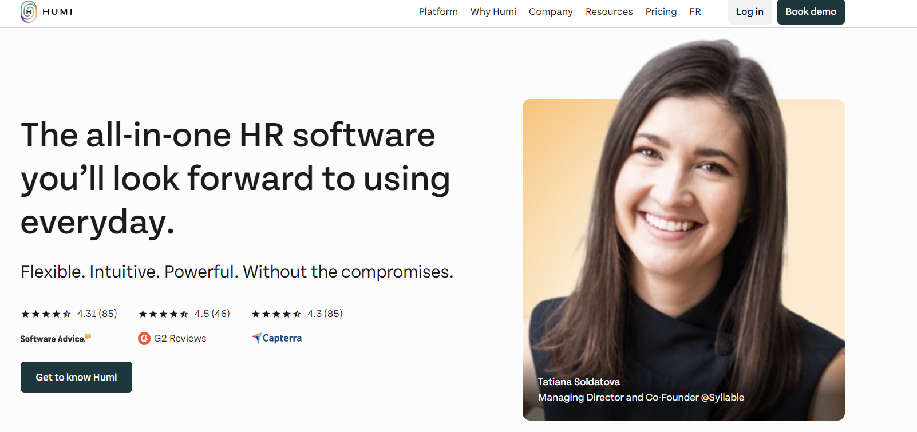
Task: Open the 85 Software Advice reviews link
Action: point(108,314)
